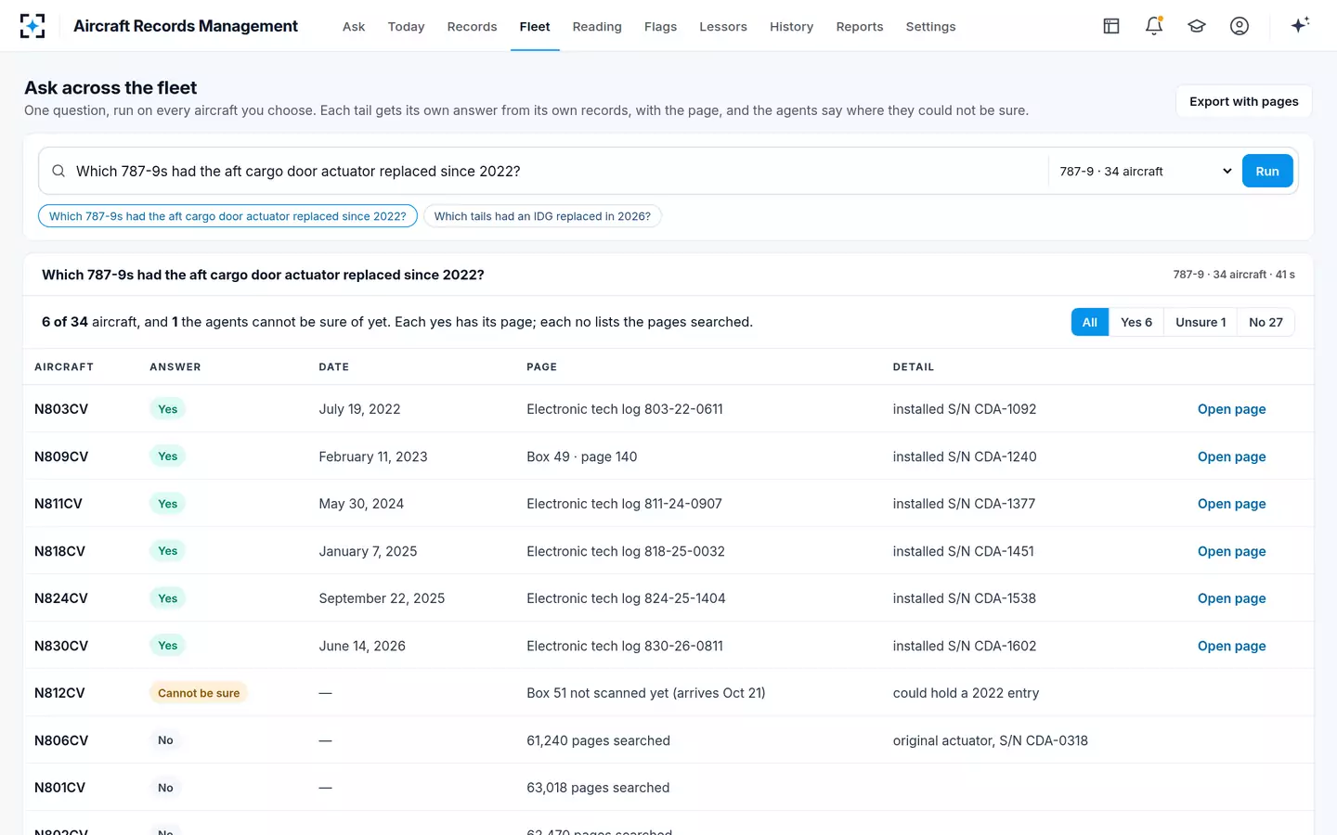Open the Reading tab
Screen dimensions: 1337x835
pos(597,27)
